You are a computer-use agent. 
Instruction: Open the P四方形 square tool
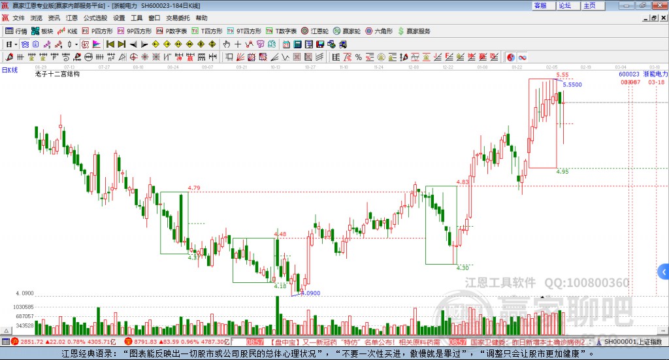pyautogui.click(x=97, y=31)
